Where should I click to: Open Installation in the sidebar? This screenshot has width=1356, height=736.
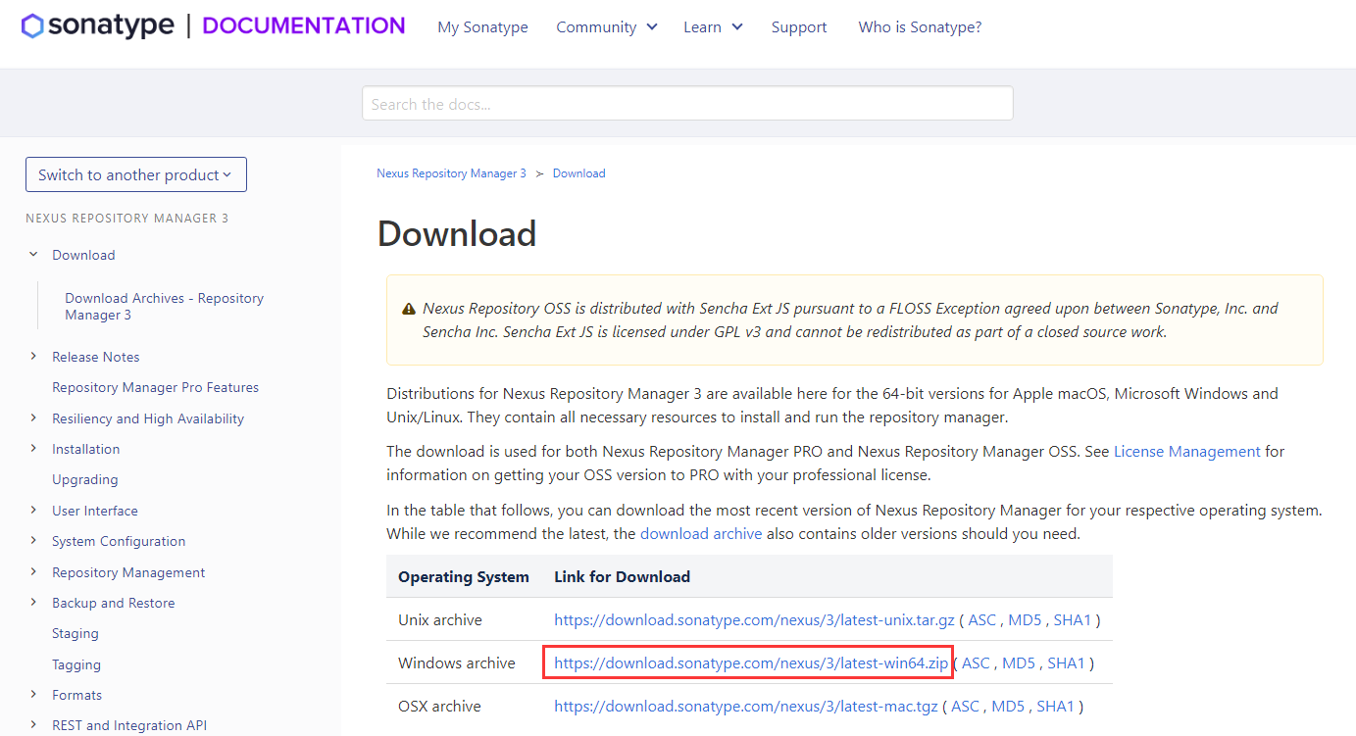click(85, 449)
